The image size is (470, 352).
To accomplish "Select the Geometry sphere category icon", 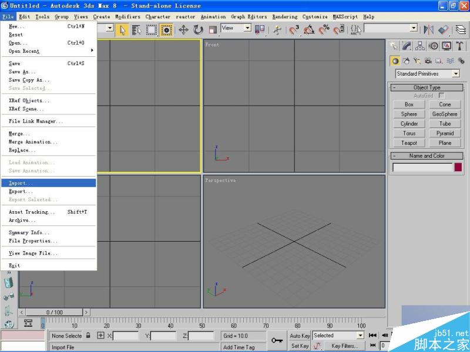I will click(x=395, y=61).
